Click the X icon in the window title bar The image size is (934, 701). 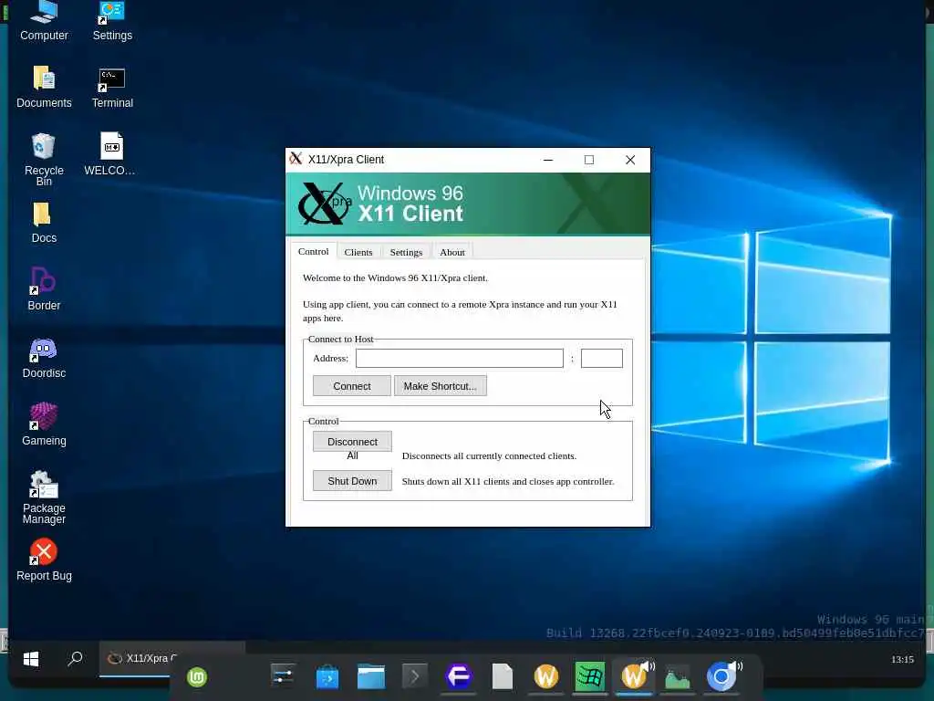296,159
